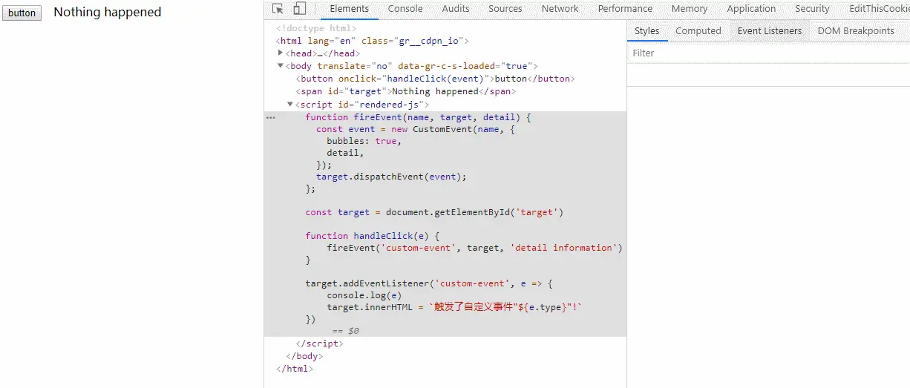Screen dimensions: 910x388
Task: Click the "target.innerHTML" code line
Action: point(455,307)
